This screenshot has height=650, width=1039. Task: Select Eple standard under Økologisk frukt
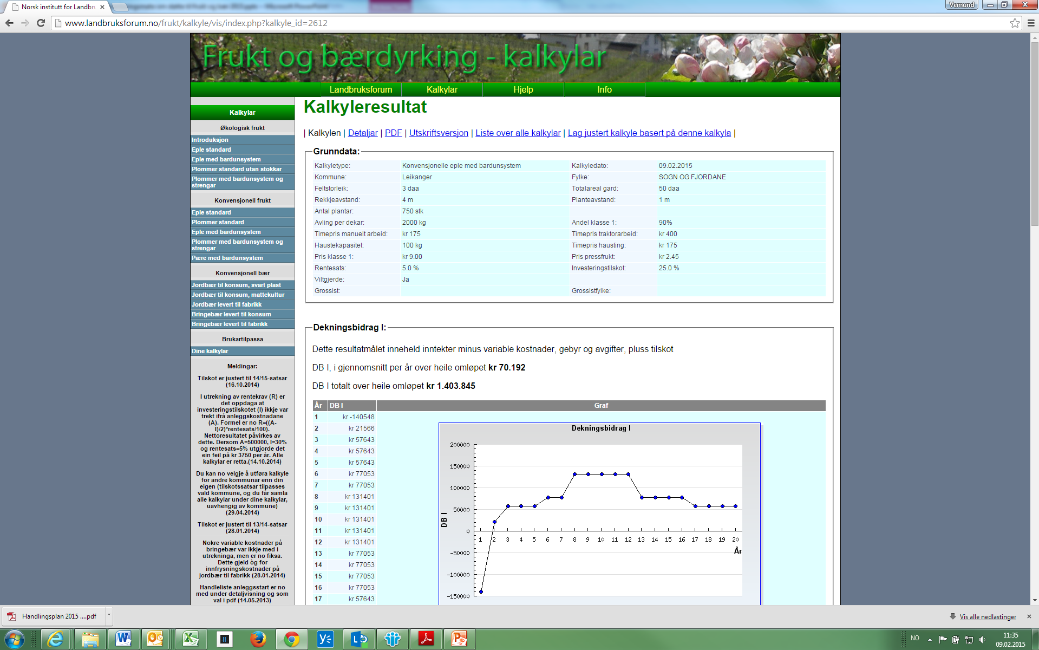[243, 149]
